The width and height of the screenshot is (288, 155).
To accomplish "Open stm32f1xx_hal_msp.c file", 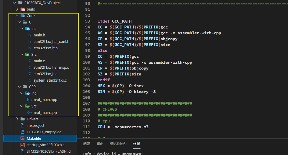I will click(51, 67).
